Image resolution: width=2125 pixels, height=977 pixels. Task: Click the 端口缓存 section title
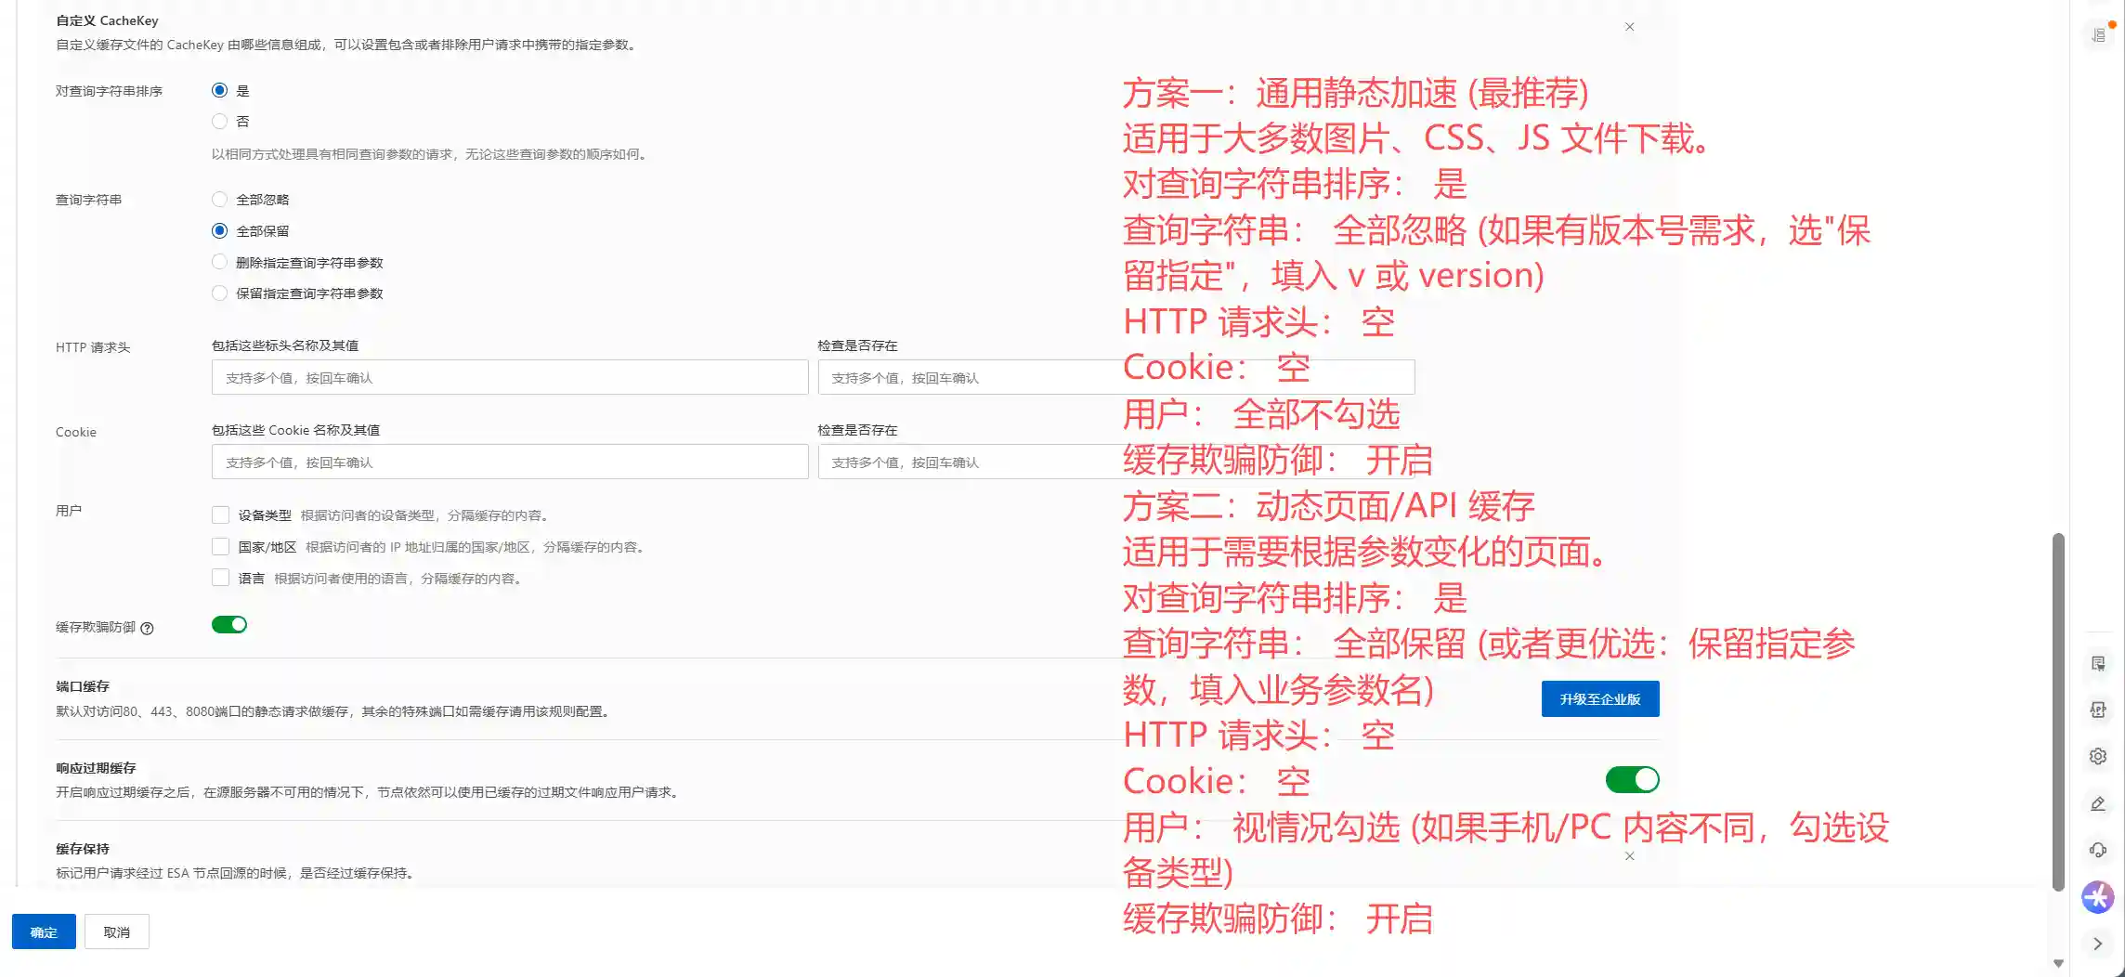83,686
